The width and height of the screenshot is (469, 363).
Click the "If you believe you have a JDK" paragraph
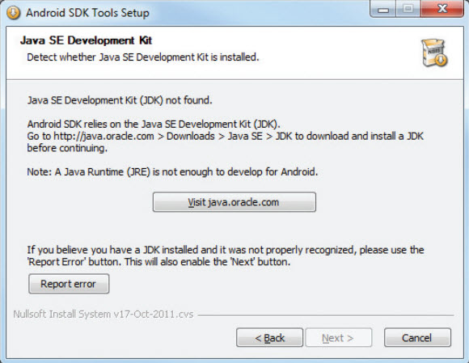tap(226, 255)
